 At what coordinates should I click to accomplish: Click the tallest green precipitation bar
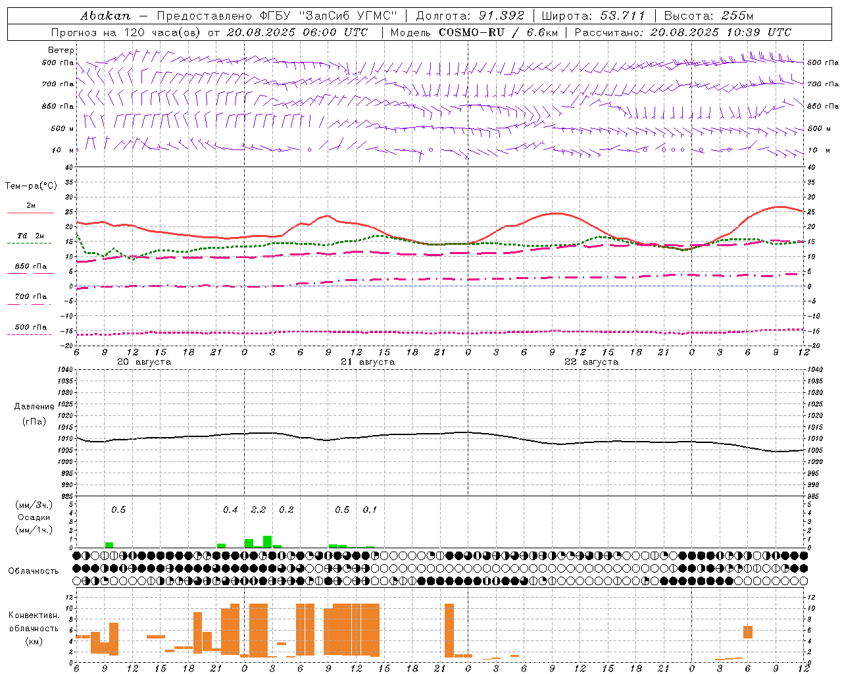[268, 542]
